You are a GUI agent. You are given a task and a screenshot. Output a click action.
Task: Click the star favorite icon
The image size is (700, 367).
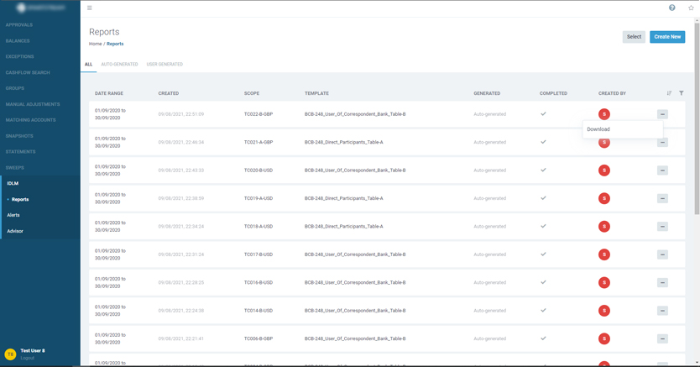692,8
